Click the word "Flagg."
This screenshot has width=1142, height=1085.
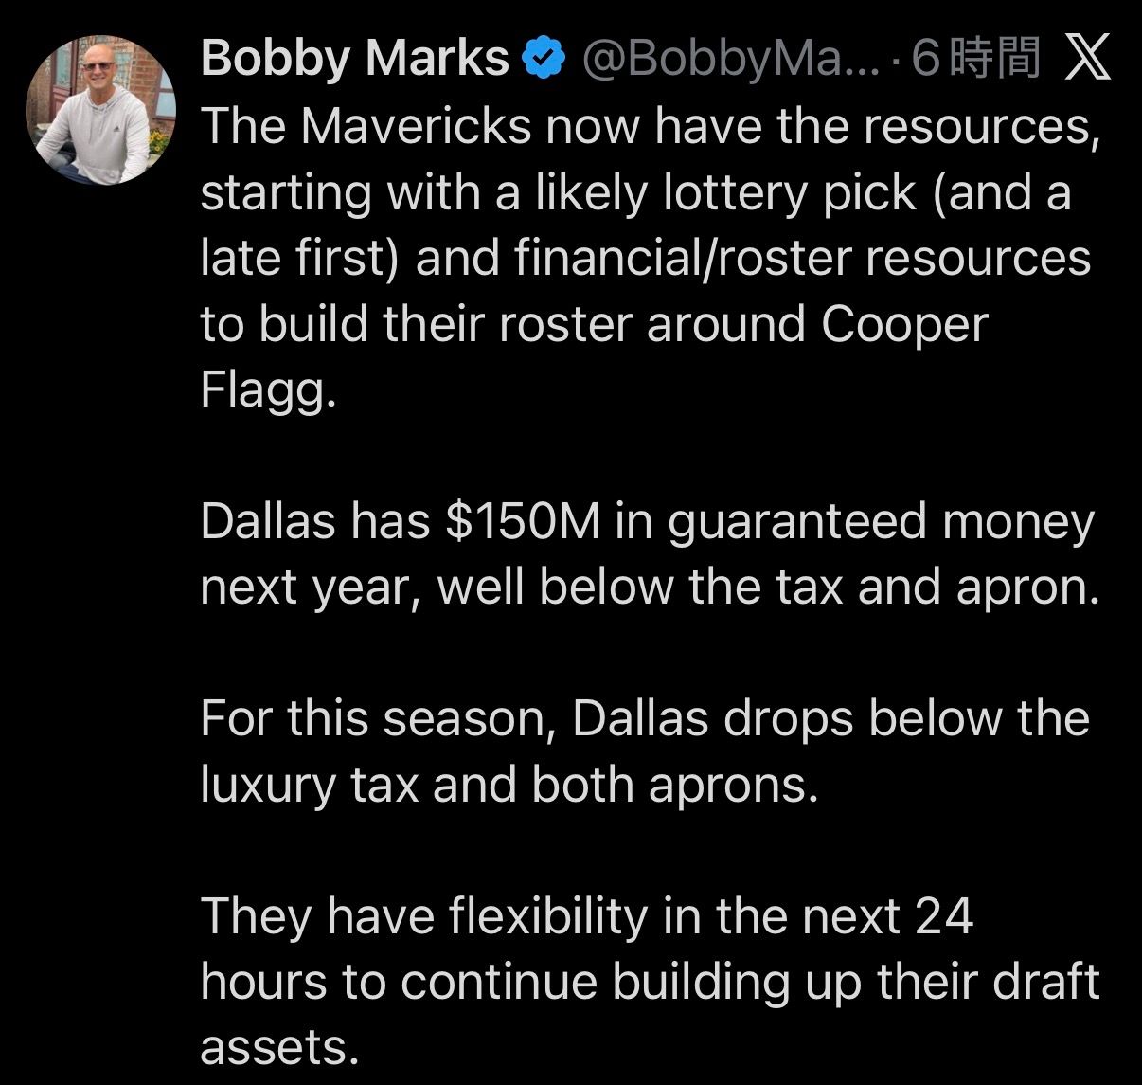(268, 389)
